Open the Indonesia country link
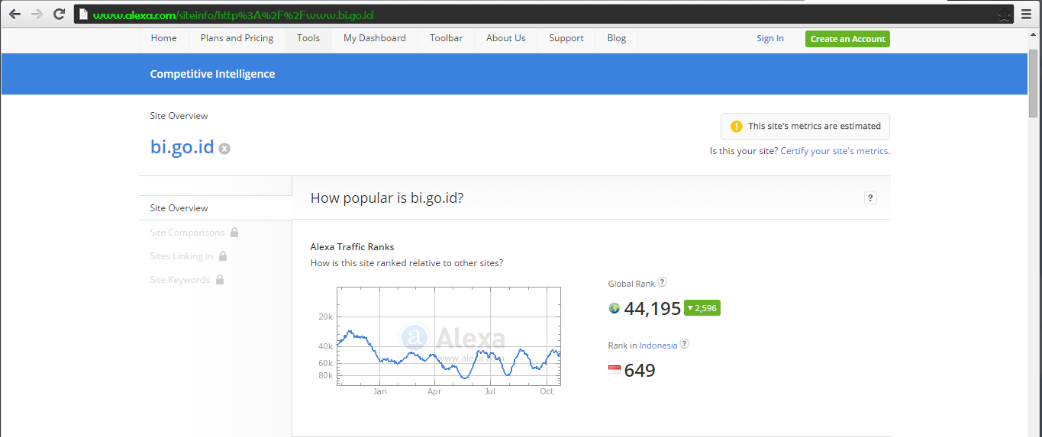The height and width of the screenshot is (437, 1042). coord(658,345)
